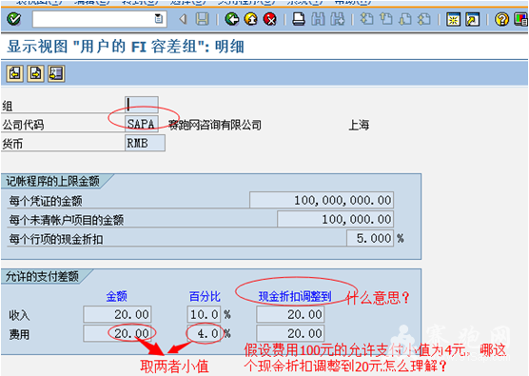Image resolution: width=529 pixels, height=376 pixels.
Task: Click the 每个凭证的金额 value 100,000,000.00
Action: click(x=322, y=200)
